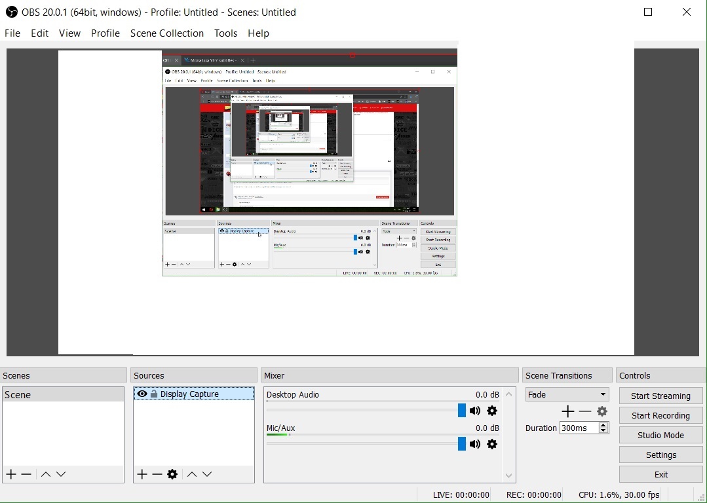Mute Desktop Audio speaker icon
Screen dimensions: 707x503
[475, 411]
